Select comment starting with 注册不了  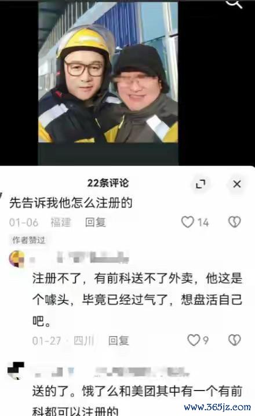coord(137,300)
